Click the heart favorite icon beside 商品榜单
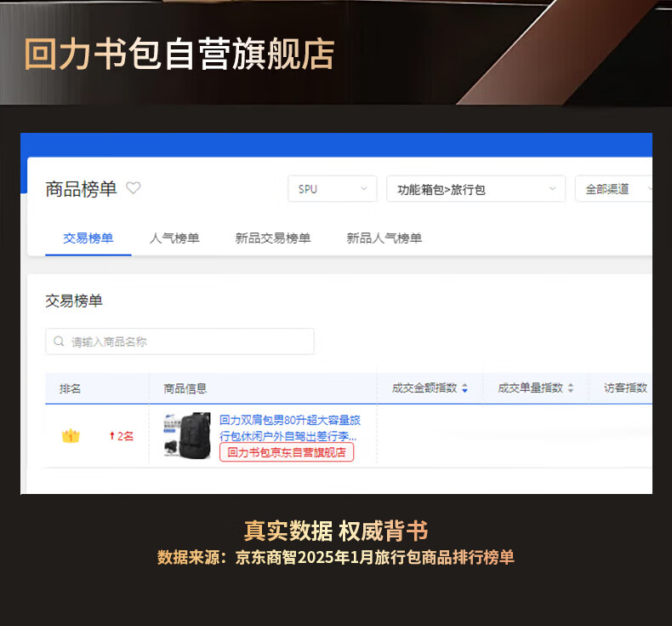This screenshot has width=672, height=626. tap(134, 188)
